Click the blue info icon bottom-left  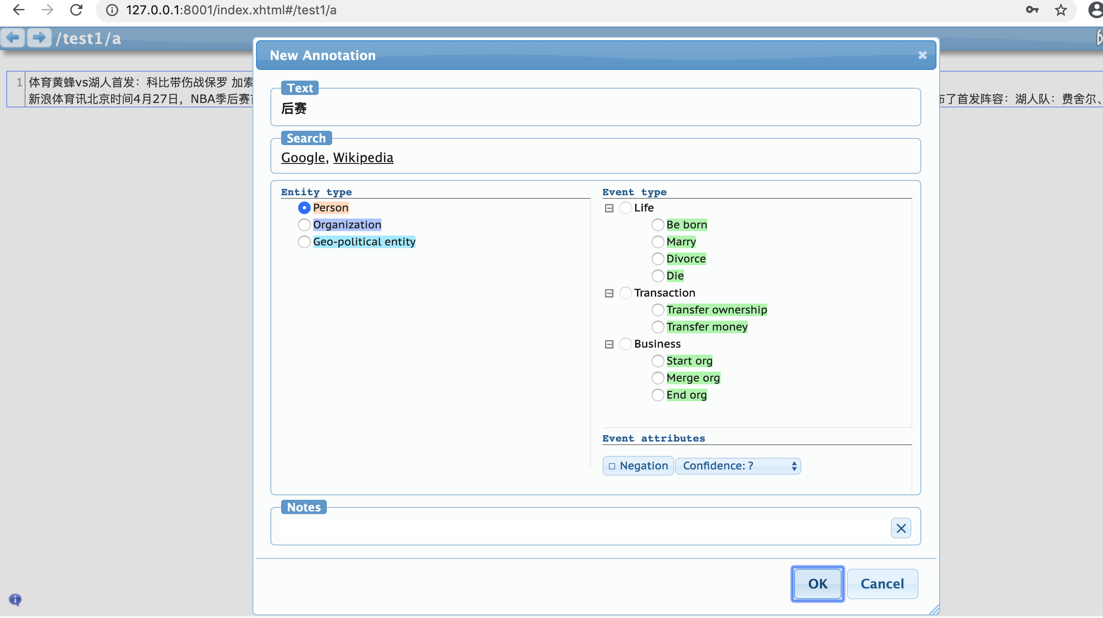pyautogui.click(x=15, y=599)
